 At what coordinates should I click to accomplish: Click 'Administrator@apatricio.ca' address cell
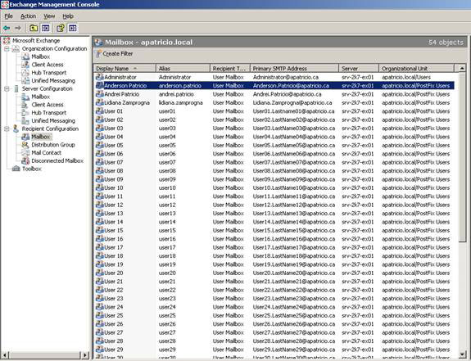(285, 77)
